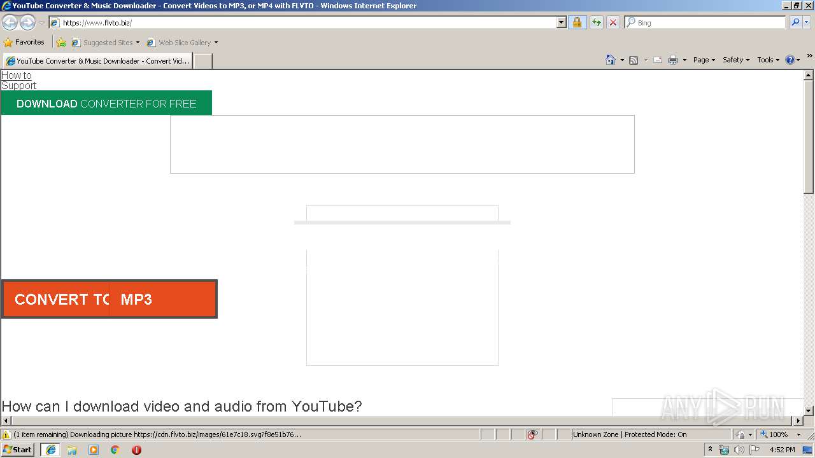Open security zone lock icon dropdown

tap(744, 434)
